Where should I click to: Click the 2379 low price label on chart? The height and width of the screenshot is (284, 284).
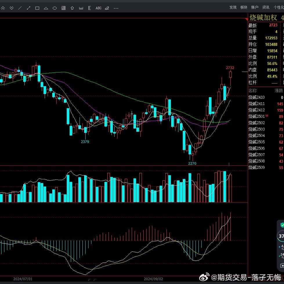(85, 142)
